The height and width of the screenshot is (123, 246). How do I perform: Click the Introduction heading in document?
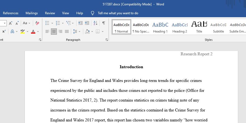[x=131, y=67]
